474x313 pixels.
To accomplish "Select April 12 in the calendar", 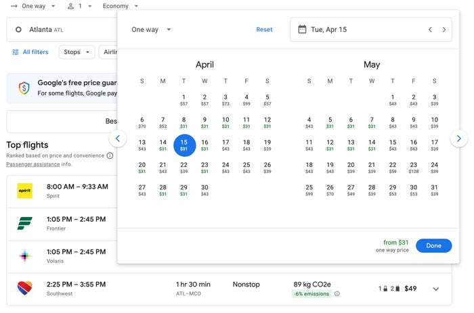I will tap(267, 122).
